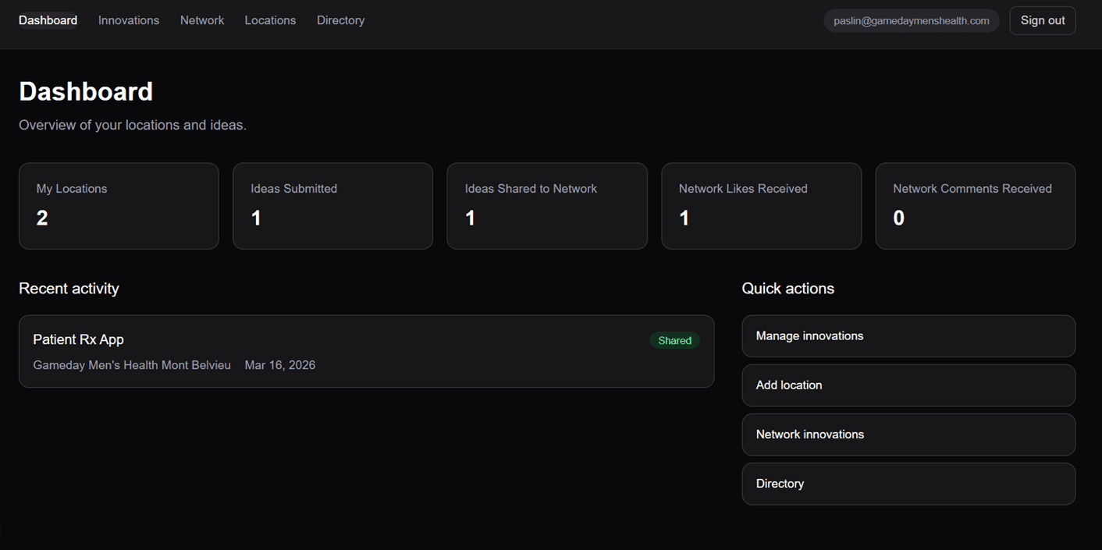Open Network innovations quick action
Viewport: 1102px width, 550px height.
pos(908,435)
